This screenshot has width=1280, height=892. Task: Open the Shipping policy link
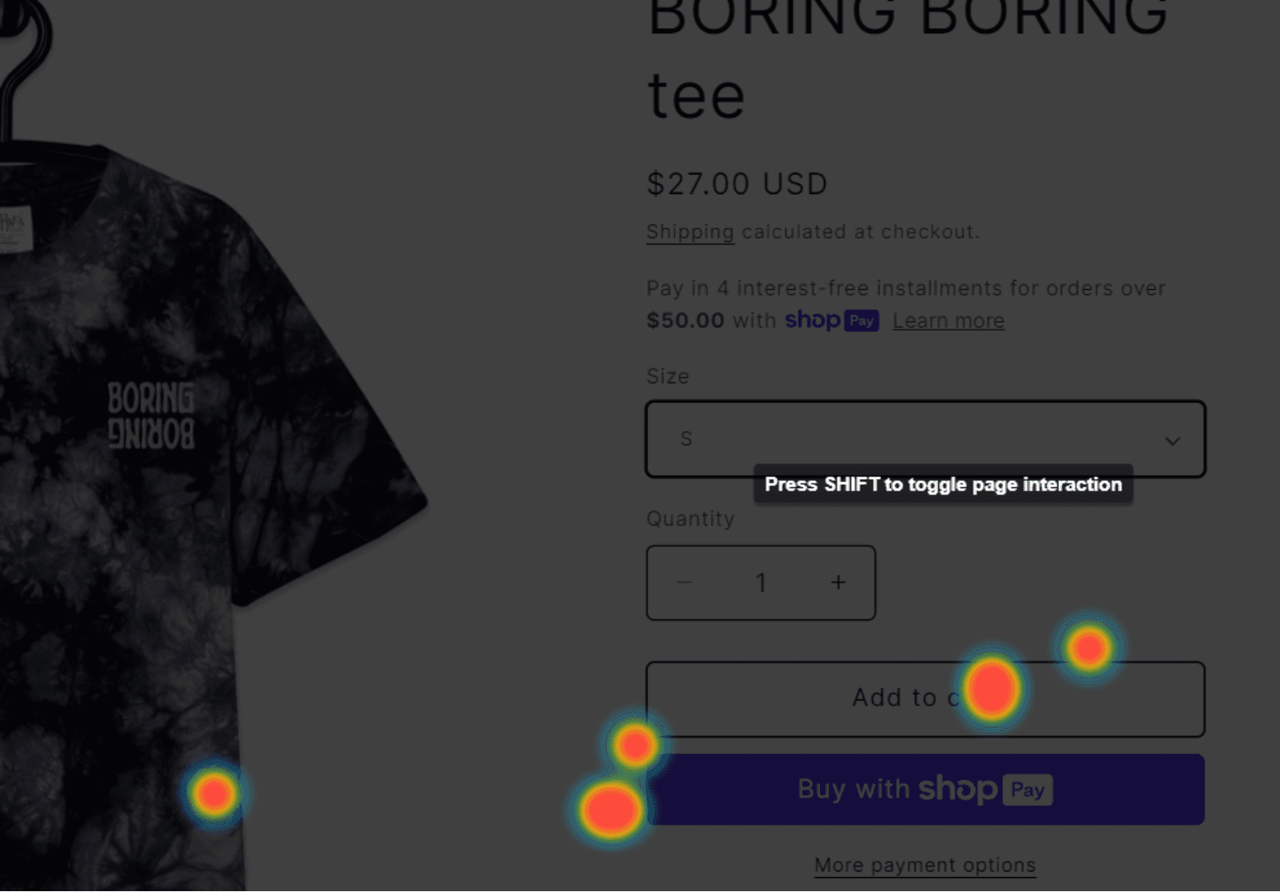(690, 232)
